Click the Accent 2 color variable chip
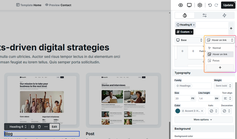This screenshot has width=237, height=139. [193, 111]
